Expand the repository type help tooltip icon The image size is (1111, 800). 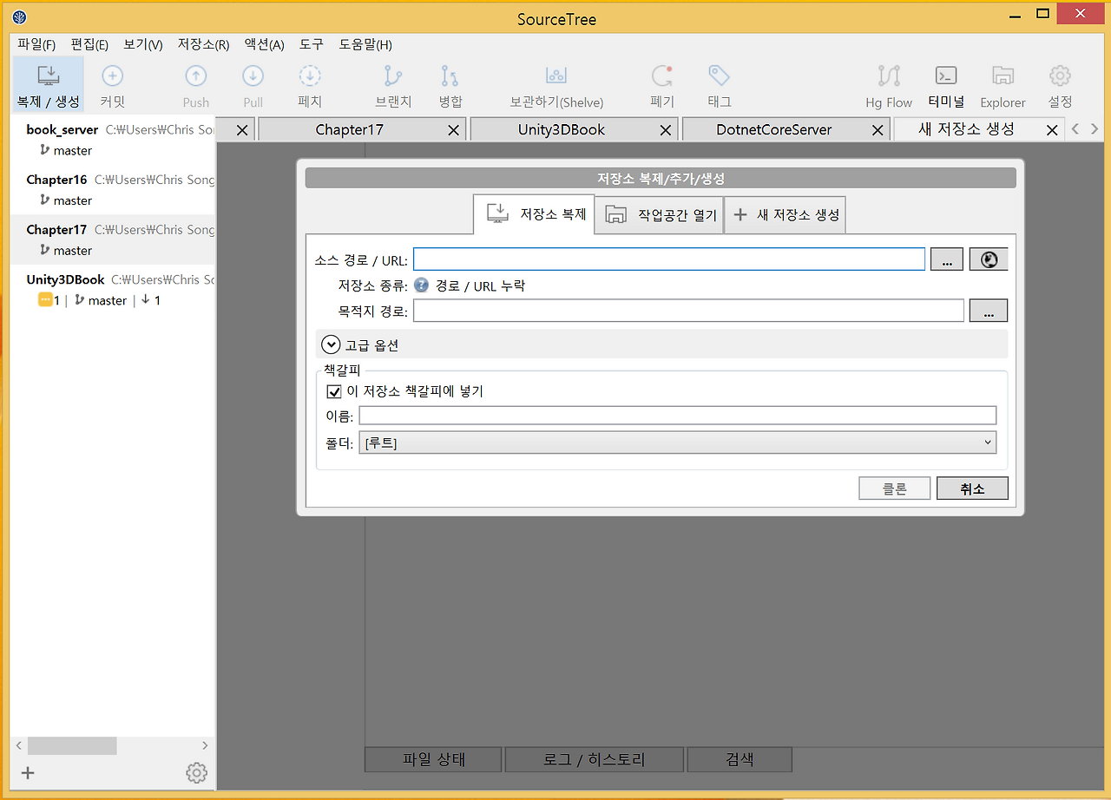pos(421,285)
